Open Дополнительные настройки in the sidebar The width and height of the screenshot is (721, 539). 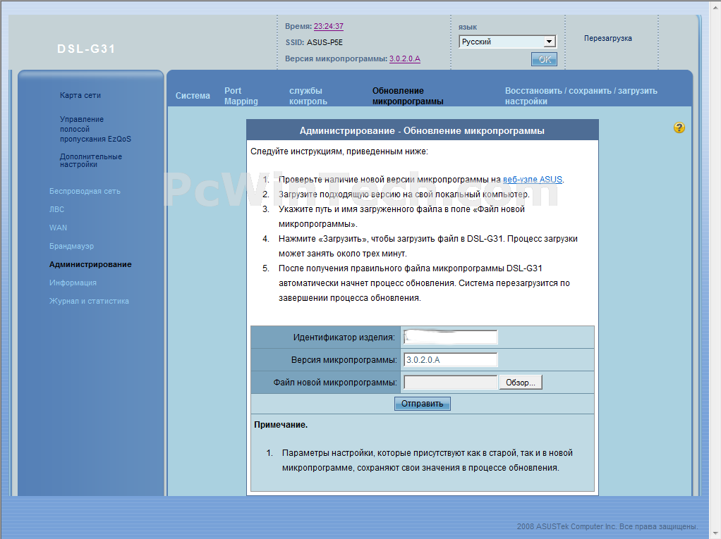[x=90, y=160]
